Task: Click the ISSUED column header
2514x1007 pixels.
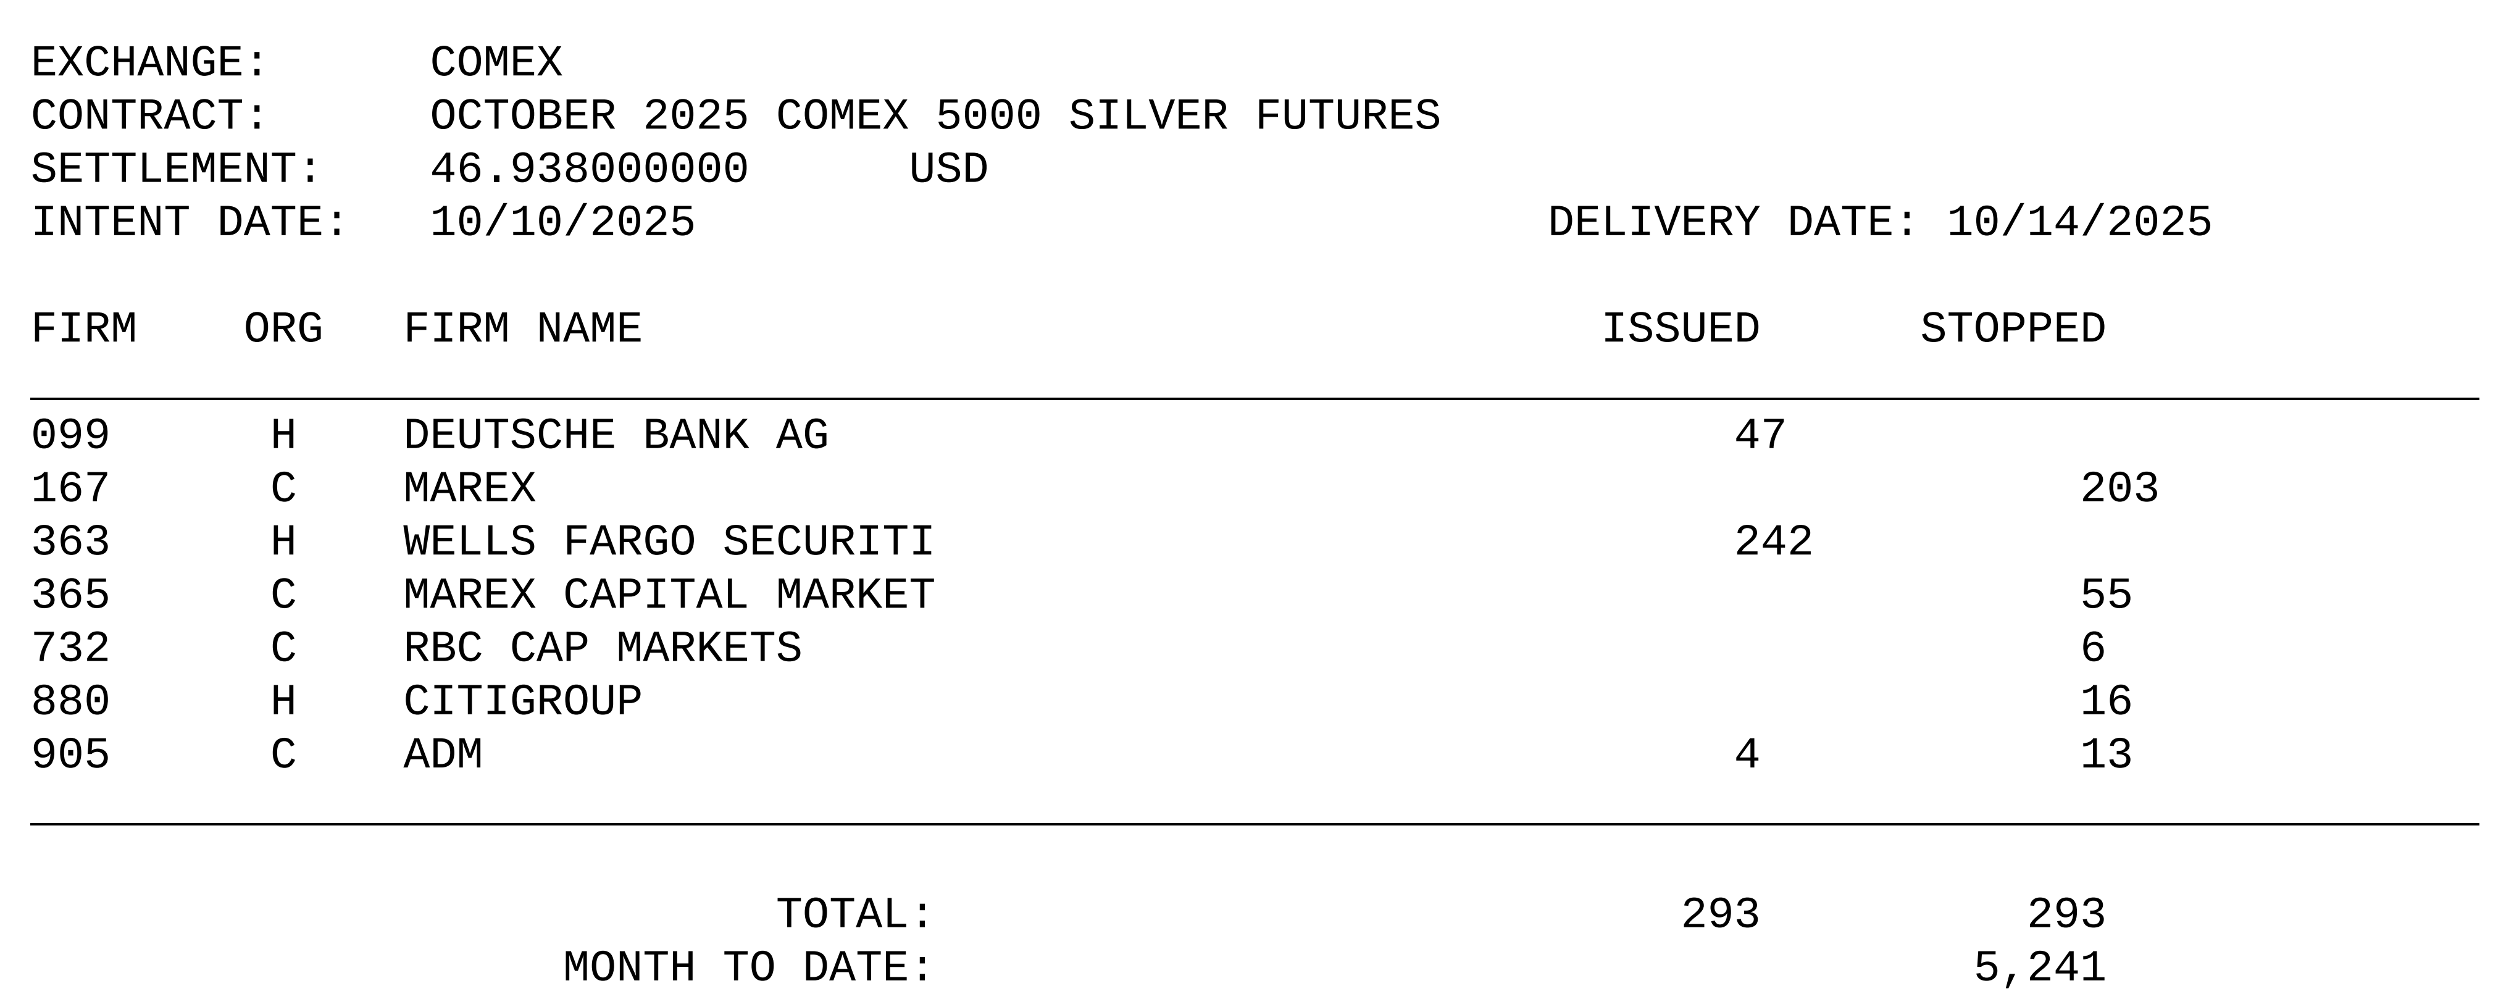Action: tap(1681, 329)
